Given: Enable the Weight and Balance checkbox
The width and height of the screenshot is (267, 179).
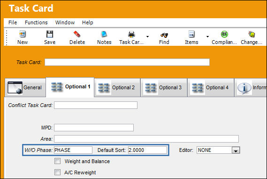Looking at the screenshot, I should click(x=57, y=161).
